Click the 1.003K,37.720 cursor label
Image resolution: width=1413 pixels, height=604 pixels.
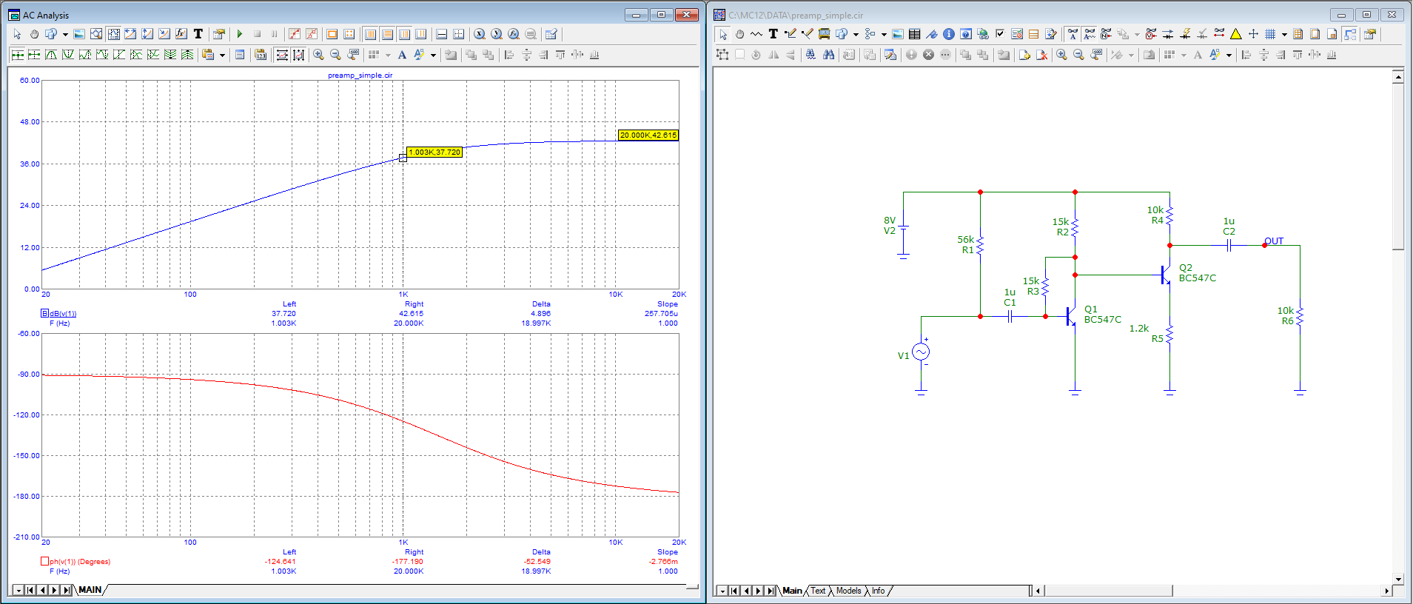pyautogui.click(x=434, y=152)
